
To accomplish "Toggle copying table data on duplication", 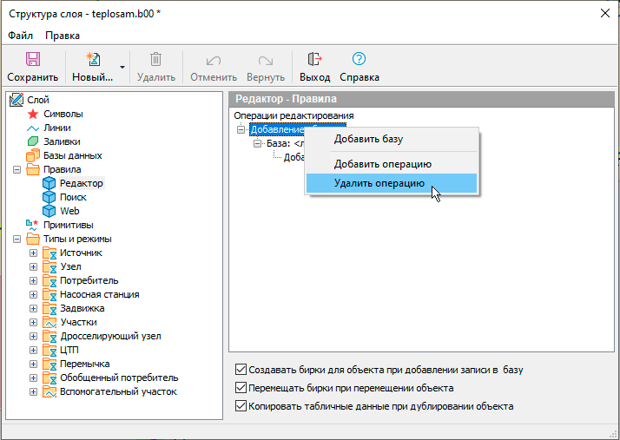I will point(241,406).
